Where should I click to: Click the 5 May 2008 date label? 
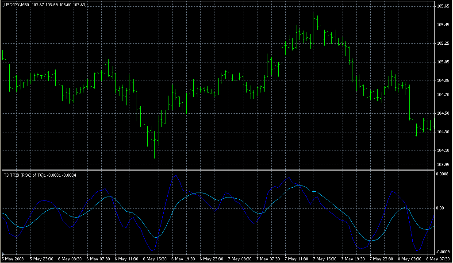point(12,259)
